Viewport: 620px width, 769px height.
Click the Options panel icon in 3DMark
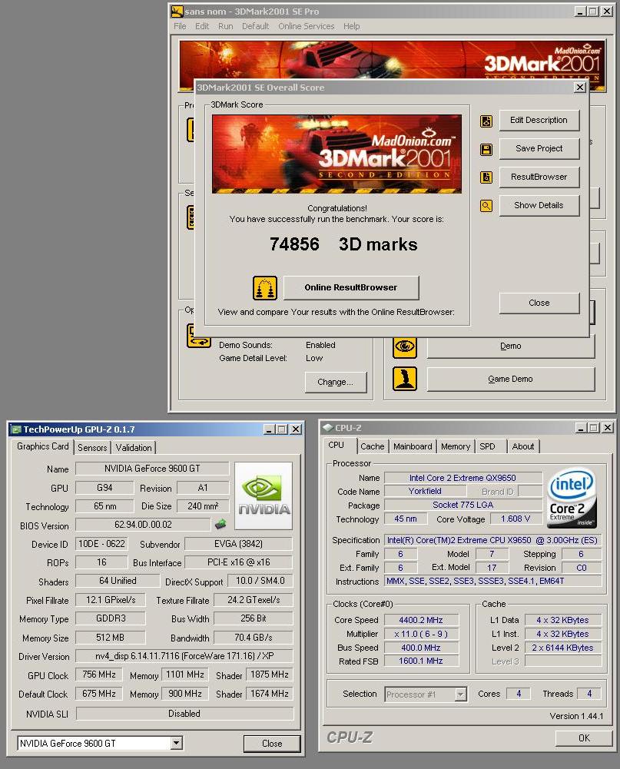(199, 336)
